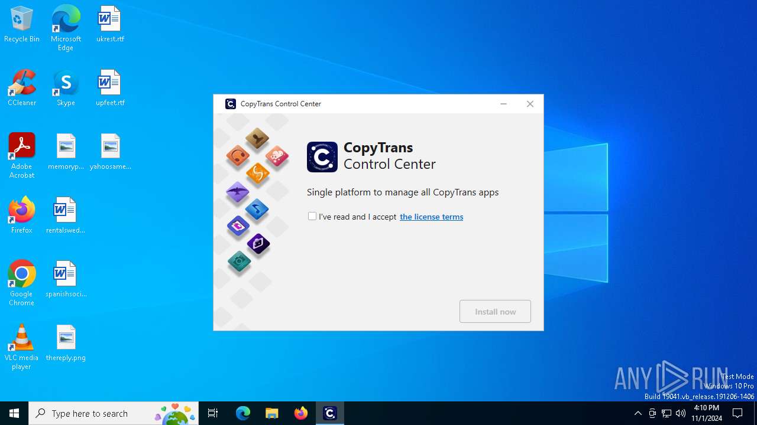Image resolution: width=757 pixels, height=425 pixels.
Task: Select the upfeet.rtf desktop file
Action: pos(110,89)
